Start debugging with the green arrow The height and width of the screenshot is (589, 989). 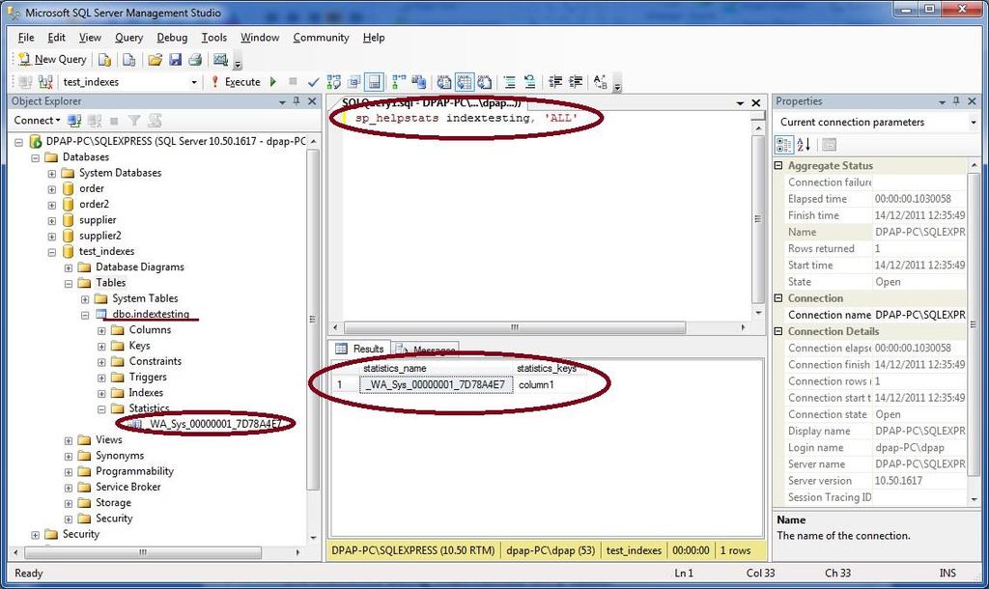pyautogui.click(x=273, y=82)
